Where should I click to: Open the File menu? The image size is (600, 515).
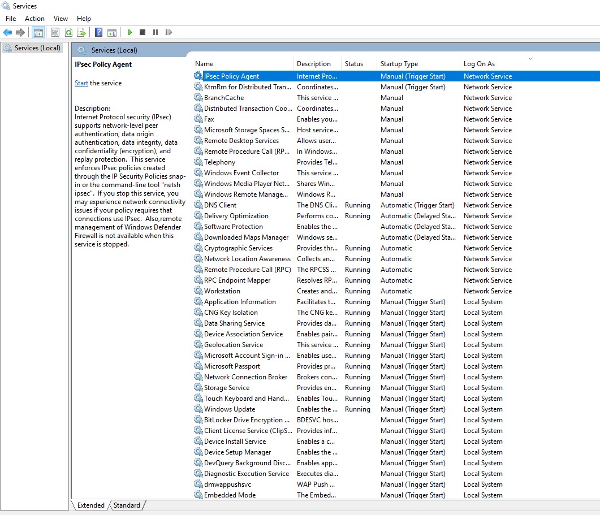coord(11,18)
